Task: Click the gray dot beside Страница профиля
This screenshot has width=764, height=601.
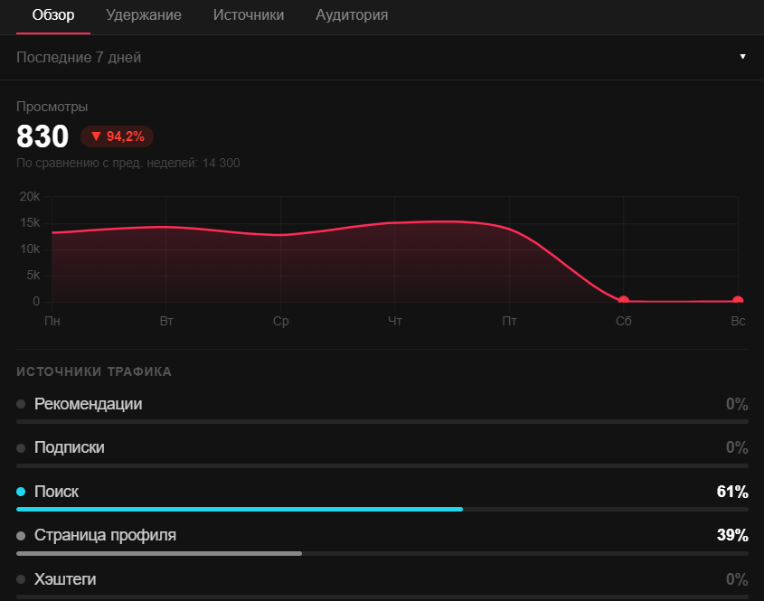Action: (x=21, y=535)
